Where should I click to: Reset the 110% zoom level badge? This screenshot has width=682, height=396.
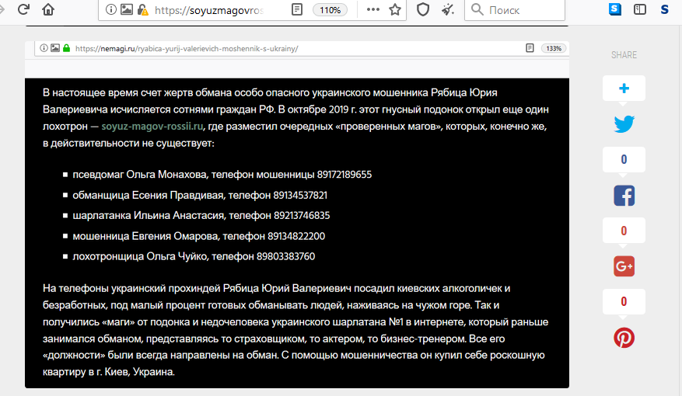coord(330,10)
